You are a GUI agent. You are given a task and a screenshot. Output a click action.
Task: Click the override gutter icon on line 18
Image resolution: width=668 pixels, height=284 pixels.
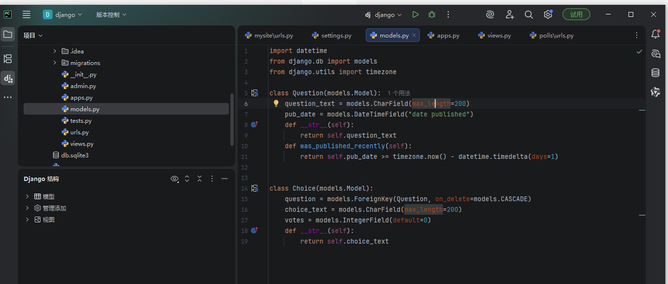(254, 230)
